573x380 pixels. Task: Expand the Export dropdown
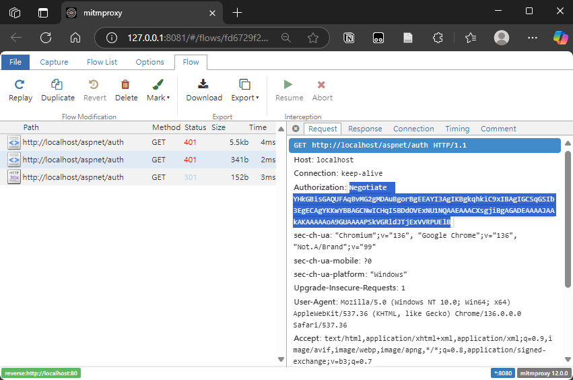[x=245, y=98]
